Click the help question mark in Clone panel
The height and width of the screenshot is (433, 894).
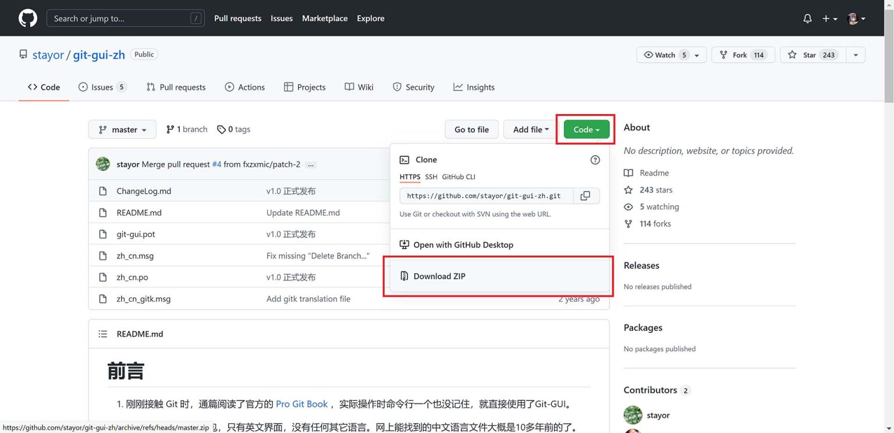595,159
